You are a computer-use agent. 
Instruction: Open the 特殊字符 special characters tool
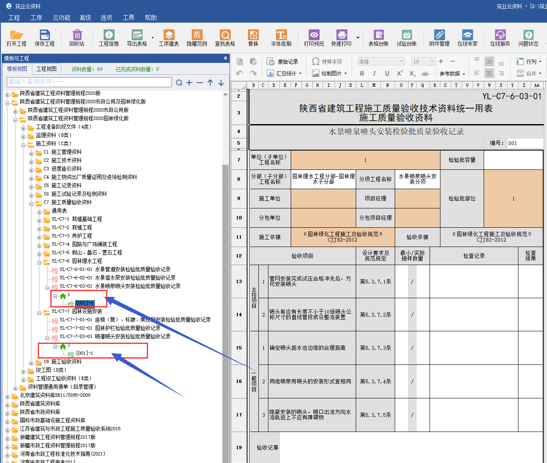[x=327, y=62]
